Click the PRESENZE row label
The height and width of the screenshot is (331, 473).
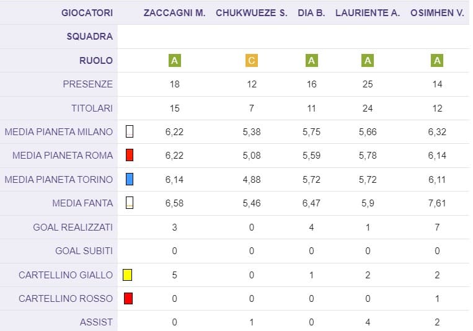88,84
